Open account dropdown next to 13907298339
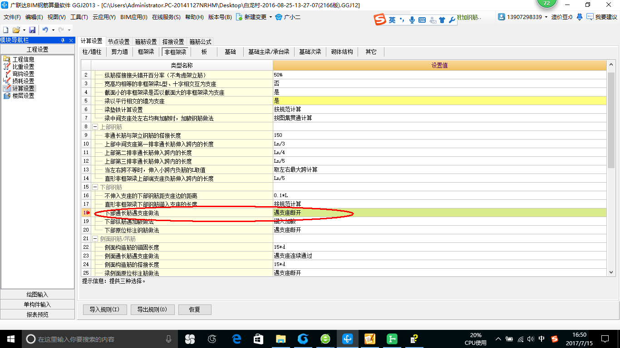 546,17
